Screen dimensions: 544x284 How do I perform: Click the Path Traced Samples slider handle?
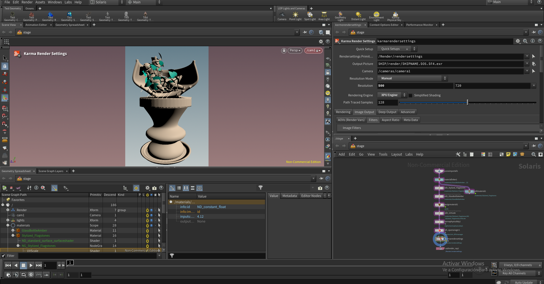coord(467,102)
